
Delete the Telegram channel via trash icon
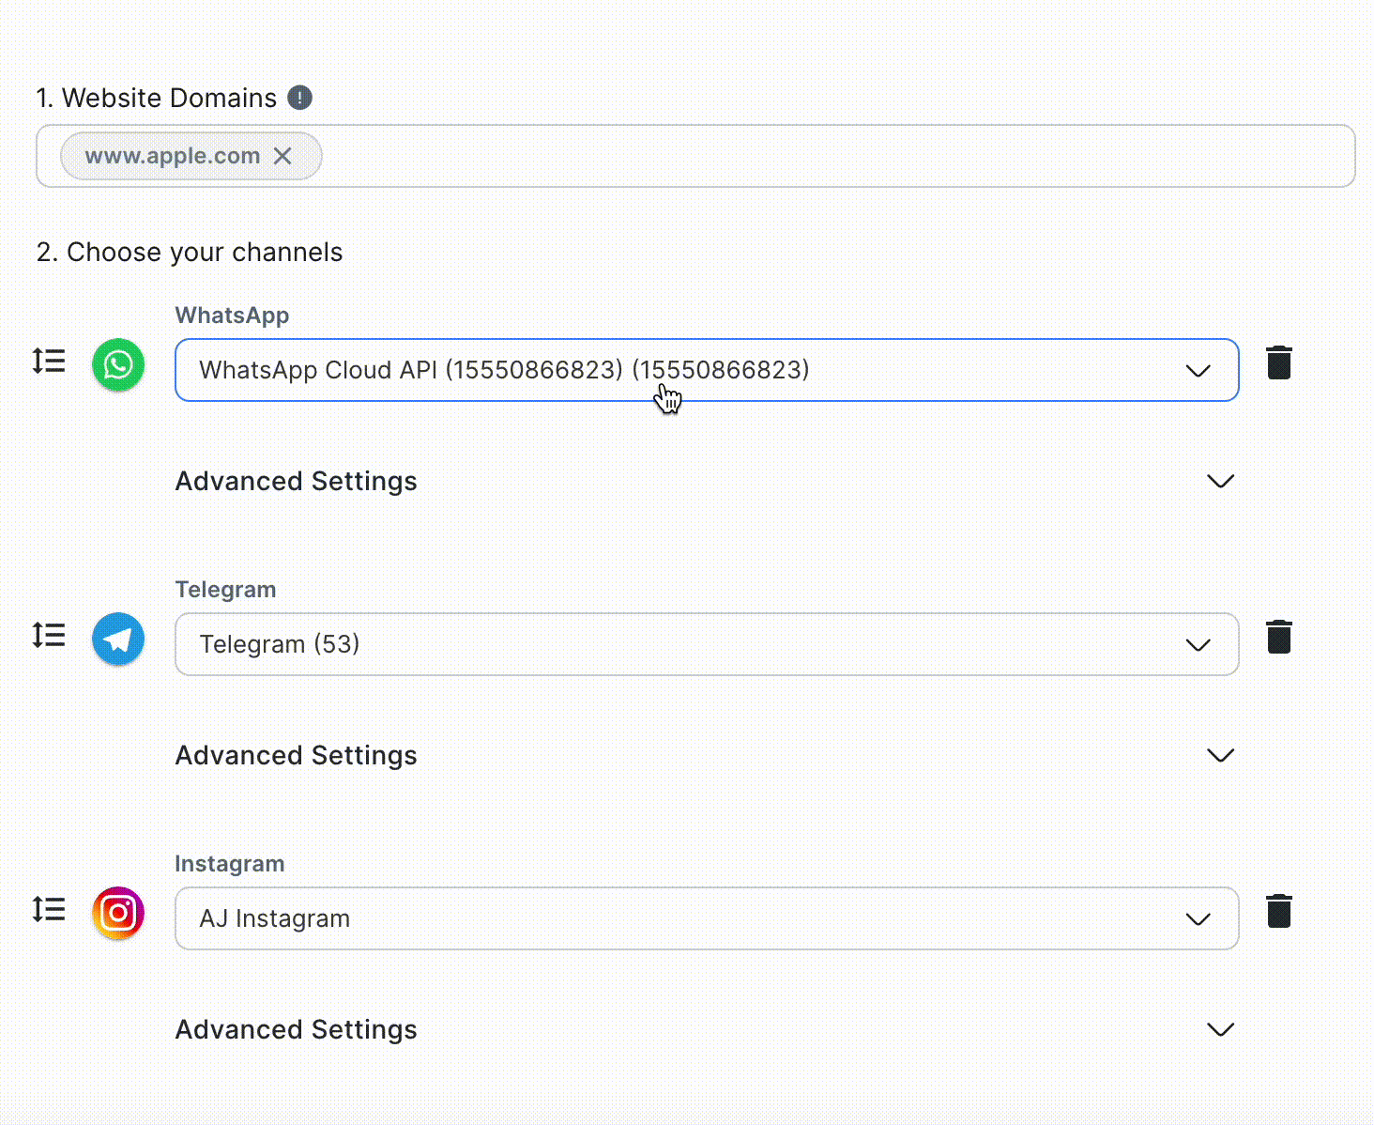(1279, 637)
